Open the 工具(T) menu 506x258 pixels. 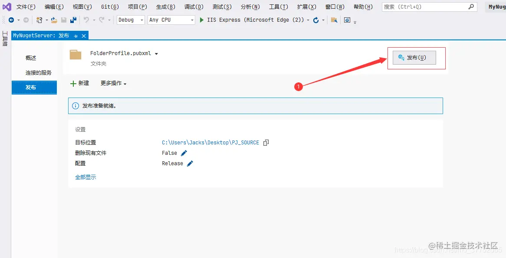tap(279, 7)
